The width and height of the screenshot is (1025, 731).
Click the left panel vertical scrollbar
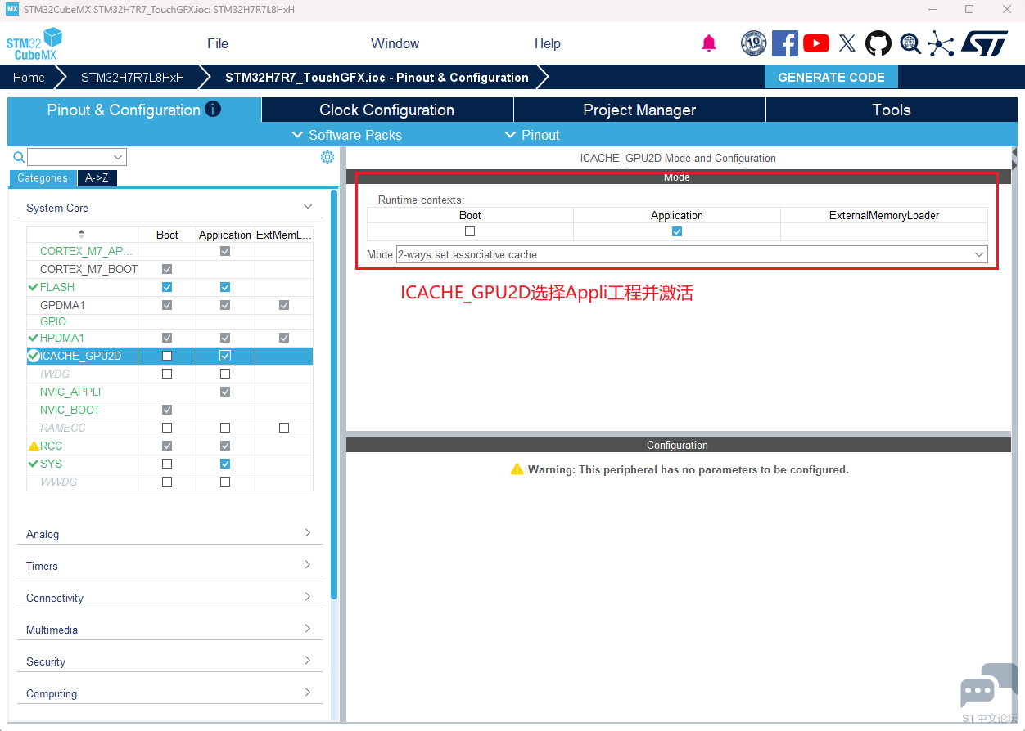click(x=334, y=394)
